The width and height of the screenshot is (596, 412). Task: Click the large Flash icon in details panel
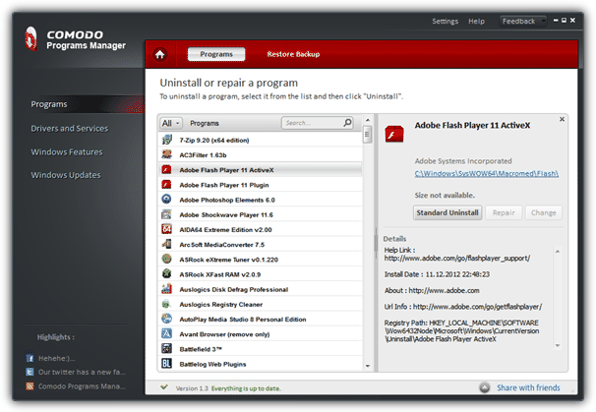click(x=394, y=134)
